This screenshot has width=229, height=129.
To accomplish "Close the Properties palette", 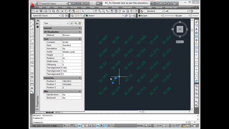I will pyautogui.click(x=38, y=20).
